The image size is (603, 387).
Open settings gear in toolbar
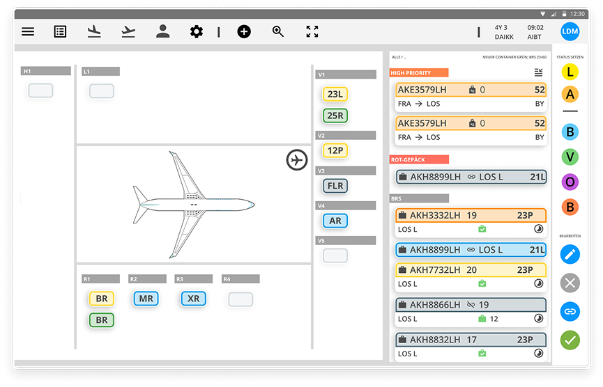point(197,31)
